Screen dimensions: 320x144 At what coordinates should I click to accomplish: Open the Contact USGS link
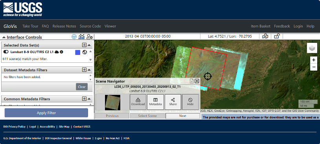tap(82, 126)
